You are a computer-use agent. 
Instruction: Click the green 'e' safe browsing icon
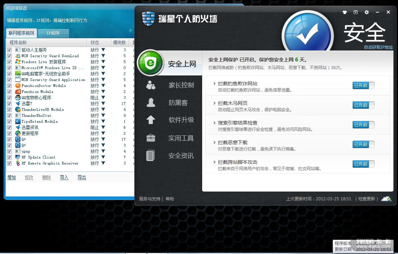pyautogui.click(x=150, y=62)
